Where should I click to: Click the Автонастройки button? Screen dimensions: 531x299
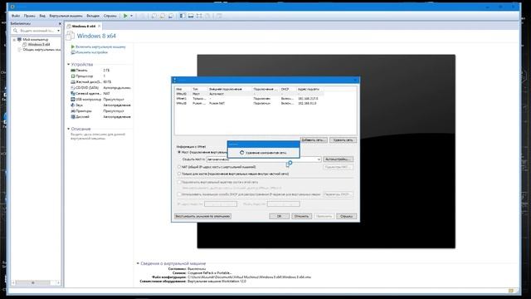point(339,159)
